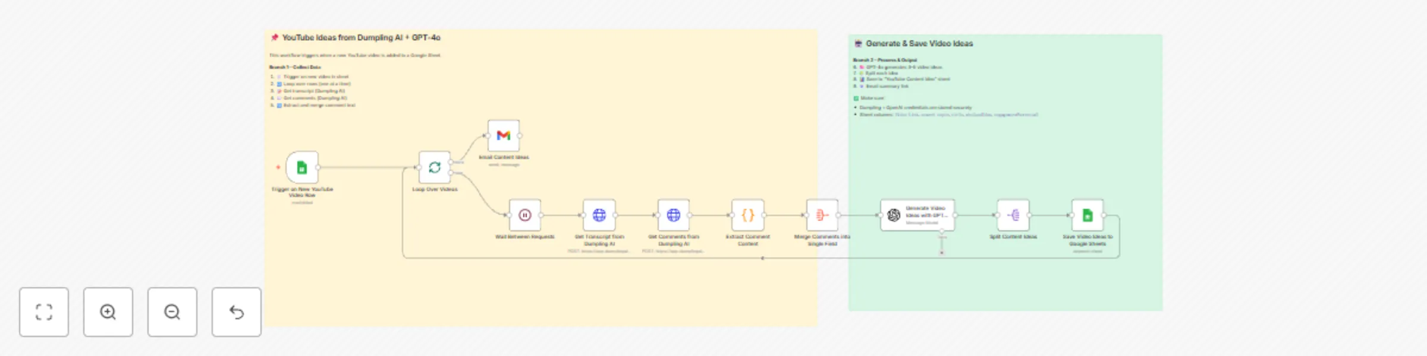Select the Loop Over Videos node
This screenshot has height=356, width=1427.
[x=435, y=167]
